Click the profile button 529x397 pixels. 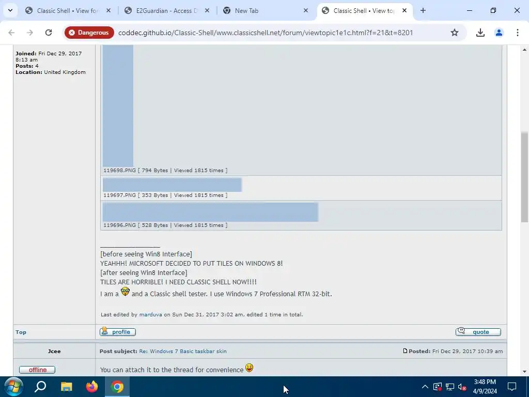[x=118, y=331]
